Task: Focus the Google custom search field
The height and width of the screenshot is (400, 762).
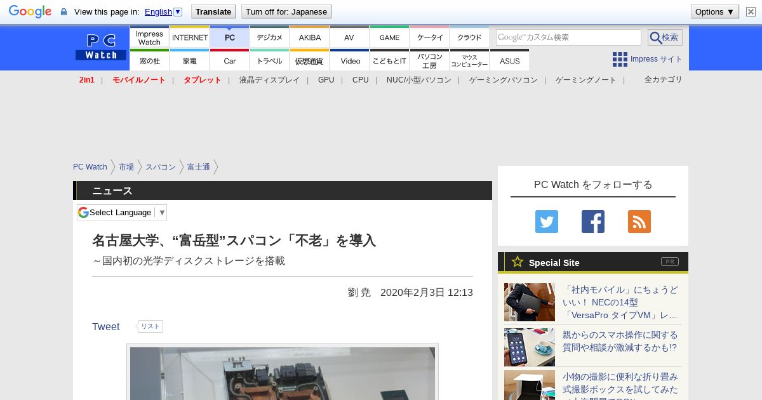Action: click(x=568, y=37)
